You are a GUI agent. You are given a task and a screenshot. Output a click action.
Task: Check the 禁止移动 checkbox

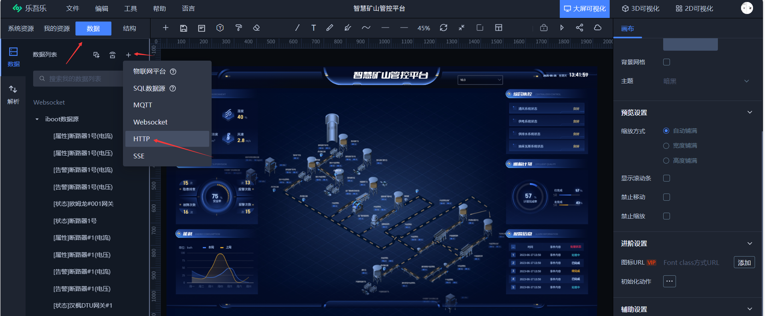pyautogui.click(x=666, y=197)
